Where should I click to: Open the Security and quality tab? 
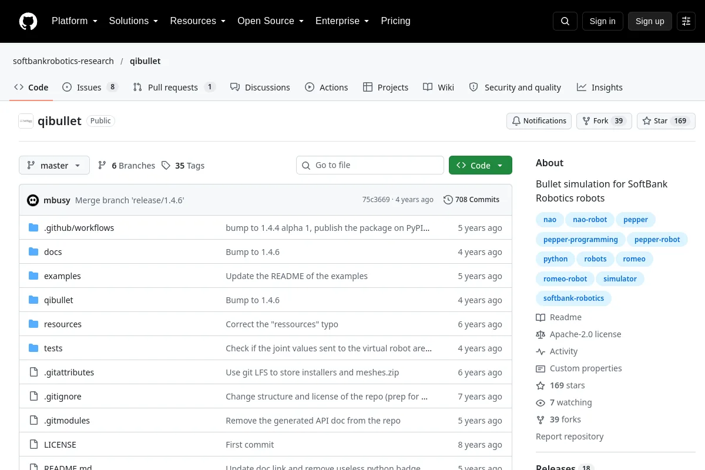(x=515, y=87)
